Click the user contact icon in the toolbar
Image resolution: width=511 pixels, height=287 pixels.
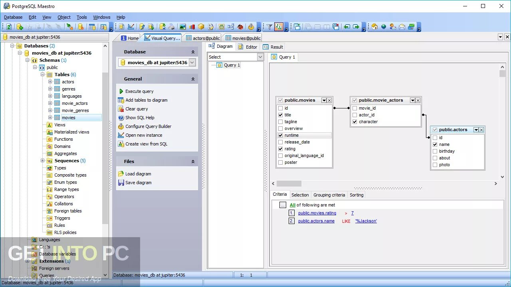393,27
